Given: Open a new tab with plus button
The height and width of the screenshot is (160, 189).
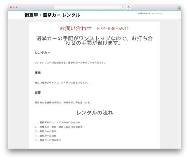Looking at the screenshot, I should tap(179, 8).
